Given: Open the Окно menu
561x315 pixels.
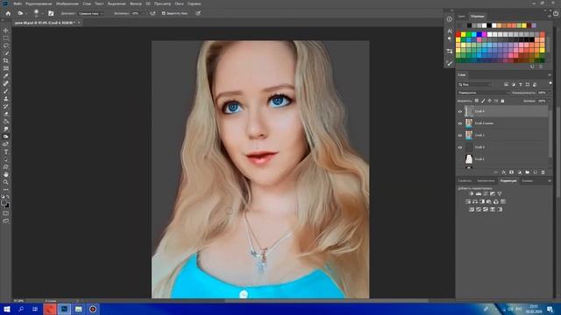Looking at the screenshot, I should pos(179,3).
